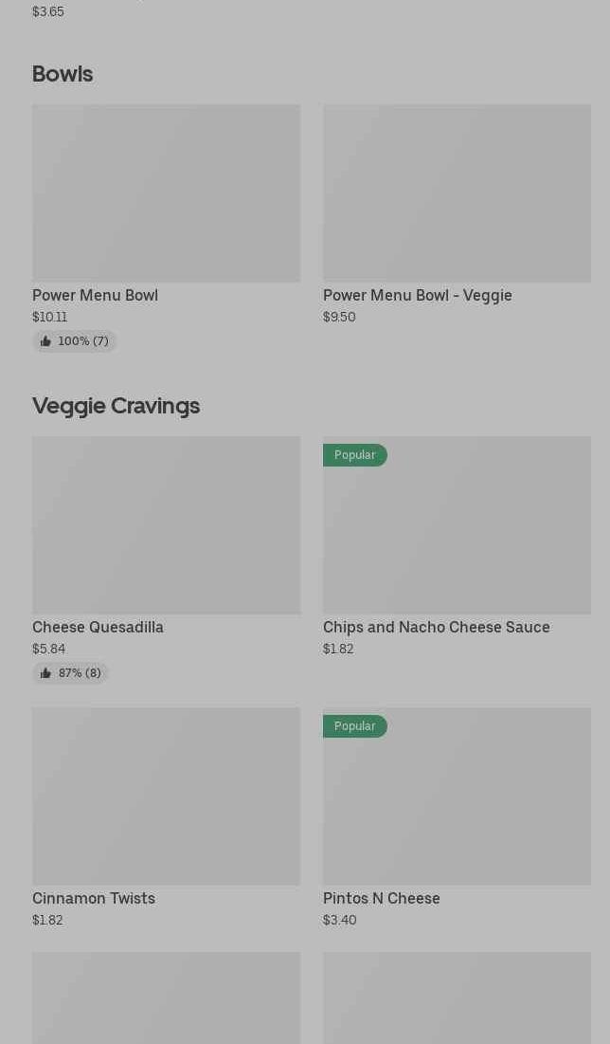Open the Power Menu Bowl - Veggie image

click(457, 193)
